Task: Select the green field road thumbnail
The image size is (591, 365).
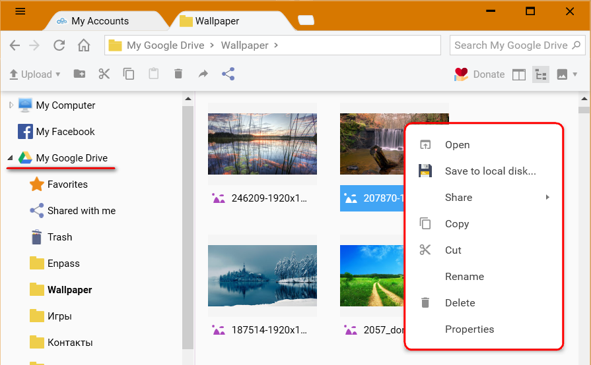Action: [x=372, y=275]
